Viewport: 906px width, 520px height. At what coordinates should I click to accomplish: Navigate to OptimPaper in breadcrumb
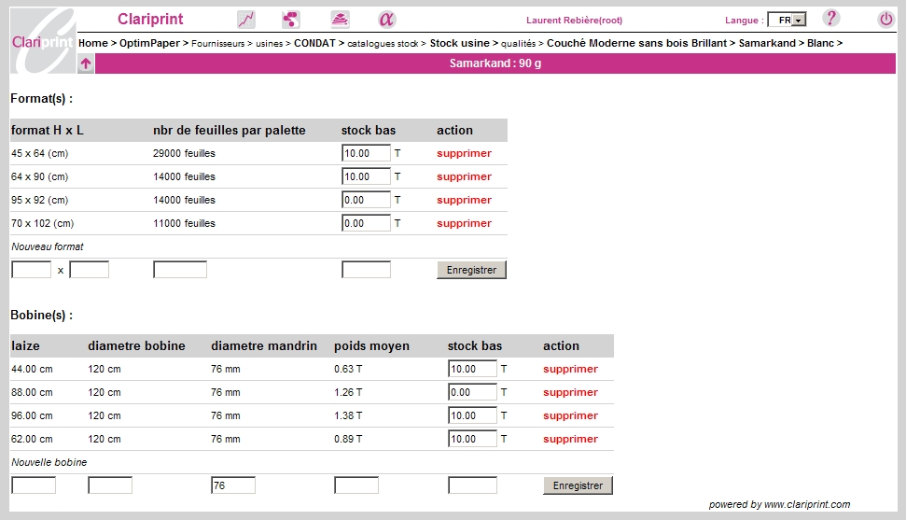click(150, 43)
